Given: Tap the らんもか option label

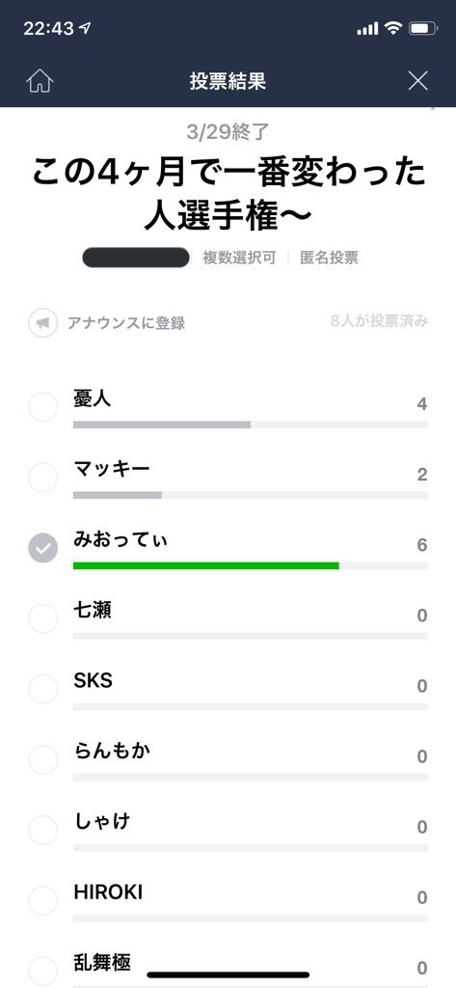Looking at the screenshot, I should (112, 751).
